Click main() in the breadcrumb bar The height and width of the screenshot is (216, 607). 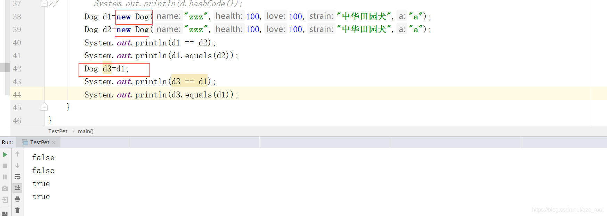pyautogui.click(x=86, y=131)
